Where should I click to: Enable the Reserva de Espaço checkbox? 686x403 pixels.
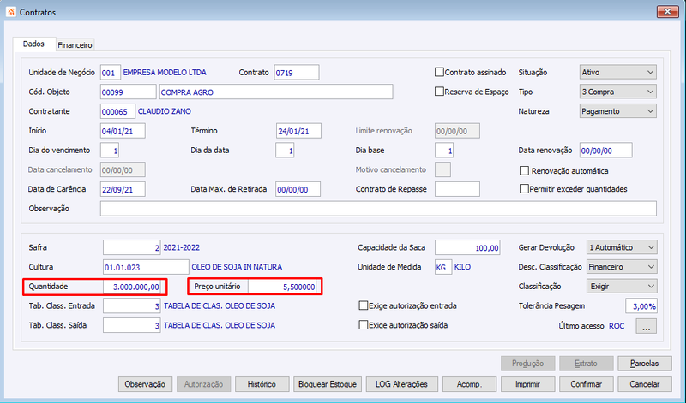click(x=439, y=92)
